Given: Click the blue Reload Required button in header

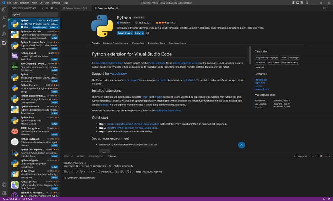Looking at the screenshot, I should 125,33.
